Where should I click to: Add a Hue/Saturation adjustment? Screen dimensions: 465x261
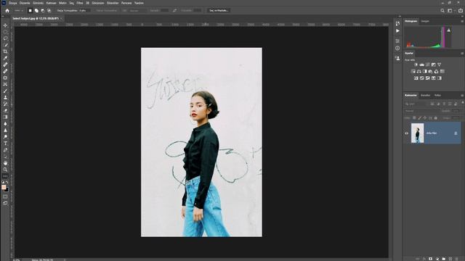pos(413,71)
